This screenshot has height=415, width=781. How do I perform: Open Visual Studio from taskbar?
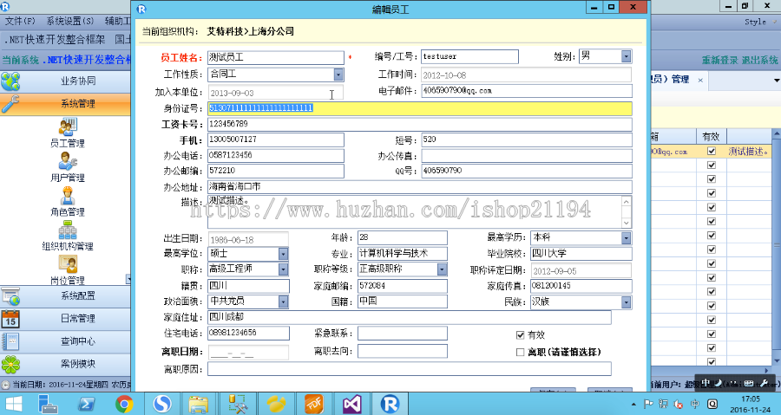click(x=351, y=404)
